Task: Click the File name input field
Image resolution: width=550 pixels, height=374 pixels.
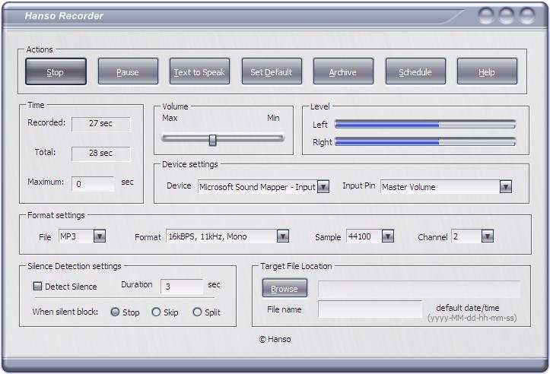Action: pyautogui.click(x=370, y=309)
